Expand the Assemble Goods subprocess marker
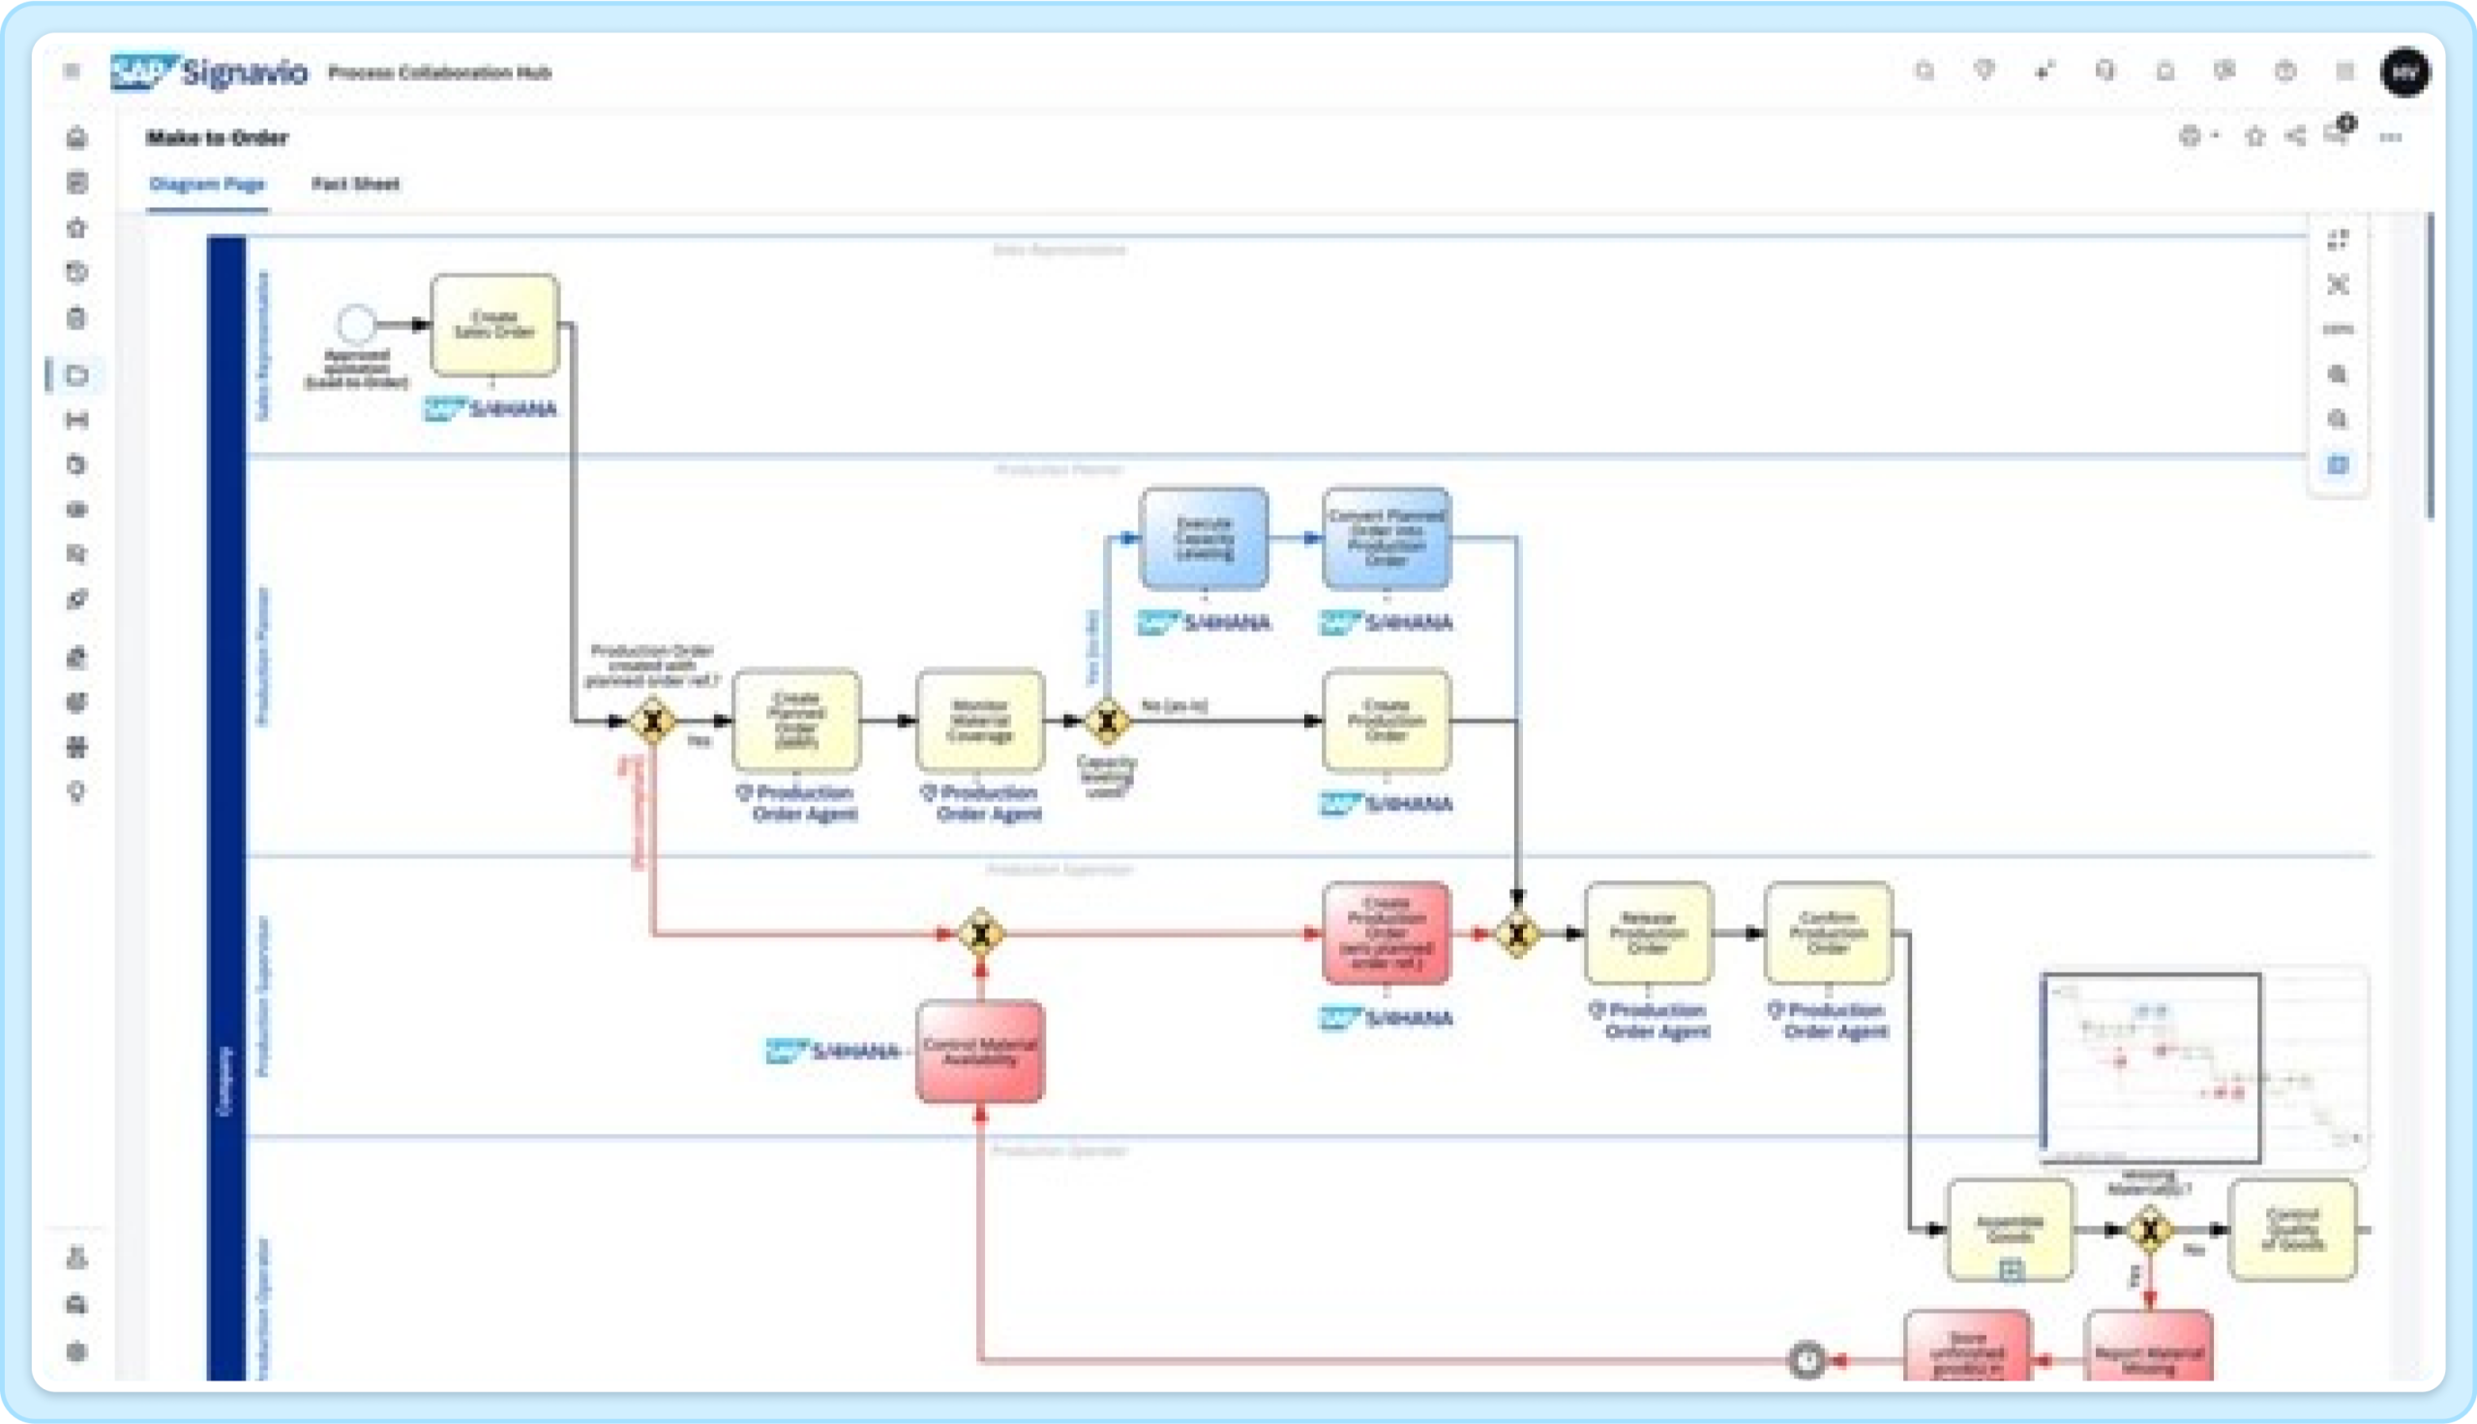Viewport: 2477px width, 1424px height. (2011, 1269)
